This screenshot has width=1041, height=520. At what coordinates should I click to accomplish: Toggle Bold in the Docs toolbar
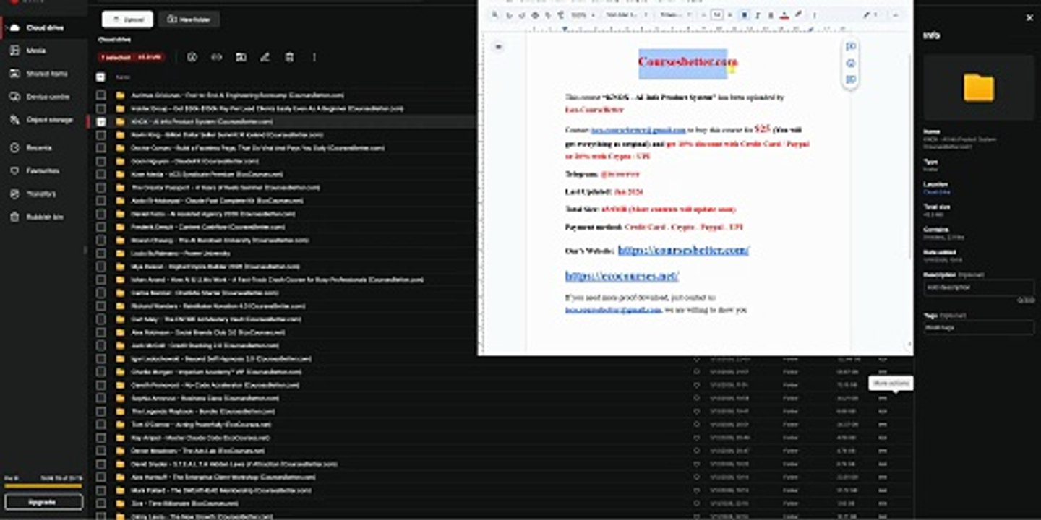[x=744, y=14]
